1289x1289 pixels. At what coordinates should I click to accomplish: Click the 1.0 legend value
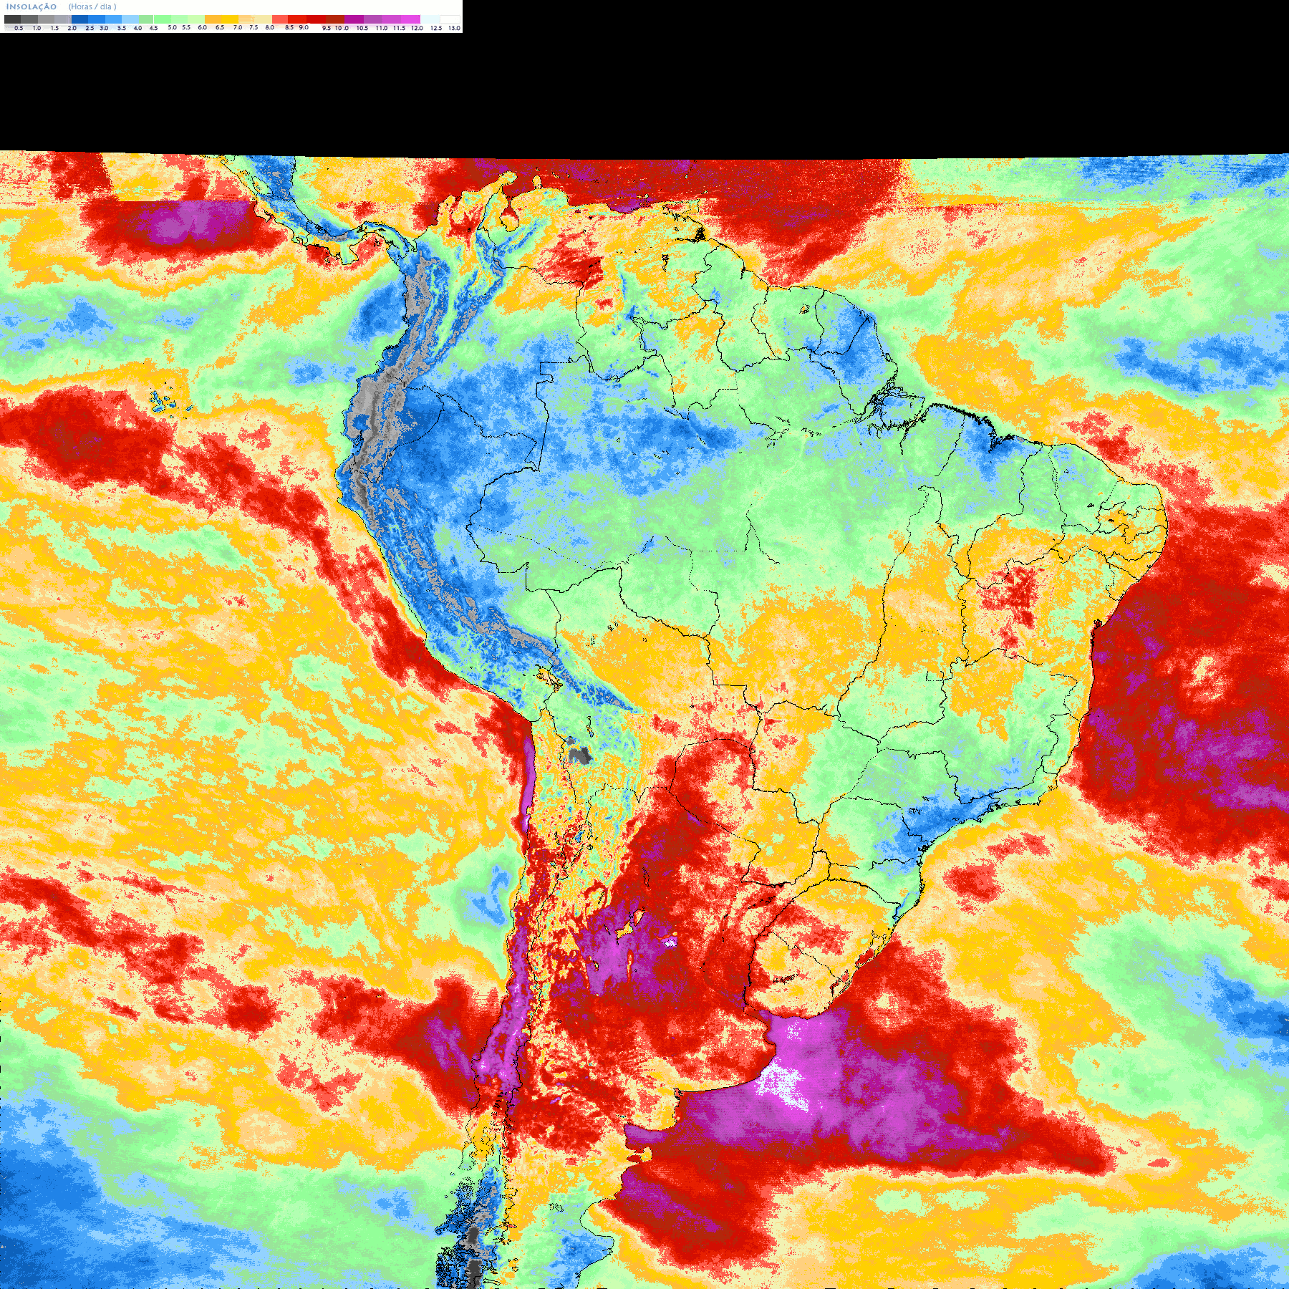(37, 28)
